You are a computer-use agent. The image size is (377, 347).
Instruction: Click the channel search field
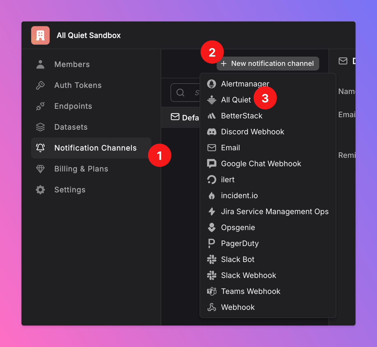point(185,93)
